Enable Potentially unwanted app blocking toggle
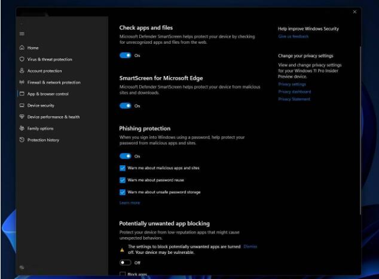 click(x=125, y=262)
